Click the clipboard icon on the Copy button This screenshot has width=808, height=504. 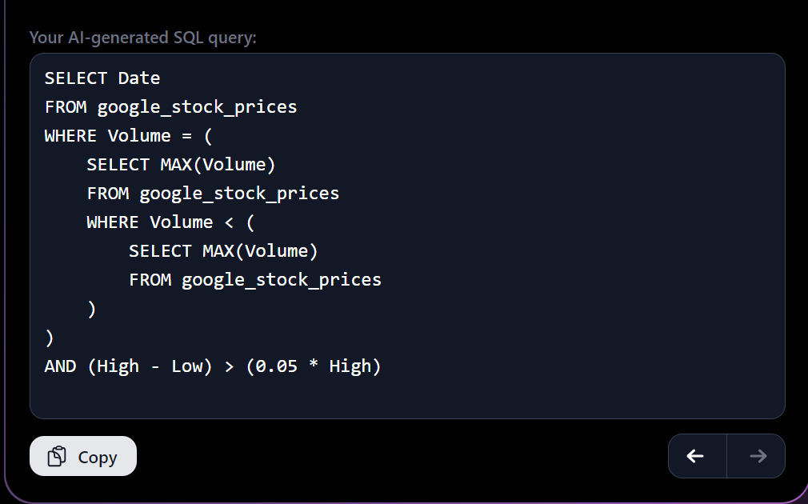[58, 456]
